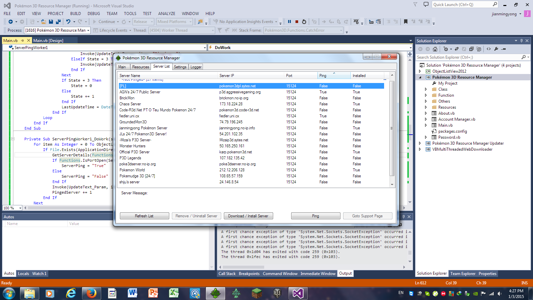Pause debugging with Break All icon

tap(289, 22)
